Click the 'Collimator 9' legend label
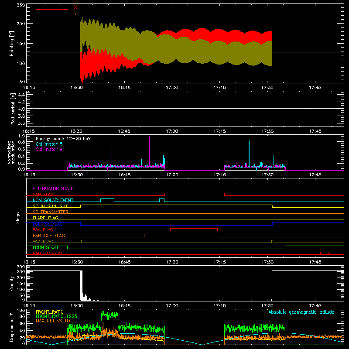The image size is (349, 349). click(x=49, y=149)
